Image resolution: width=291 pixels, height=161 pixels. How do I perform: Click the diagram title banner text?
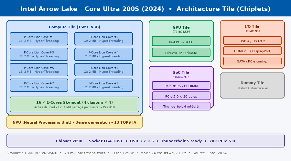pos(145,9)
